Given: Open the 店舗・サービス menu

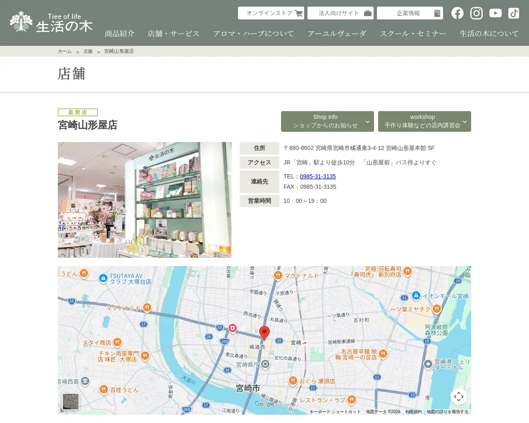Looking at the screenshot, I should pos(174,33).
